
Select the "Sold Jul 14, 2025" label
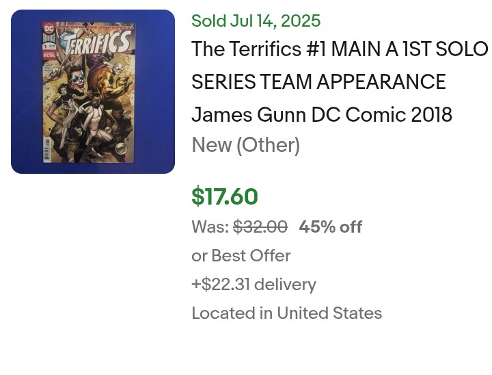click(256, 21)
